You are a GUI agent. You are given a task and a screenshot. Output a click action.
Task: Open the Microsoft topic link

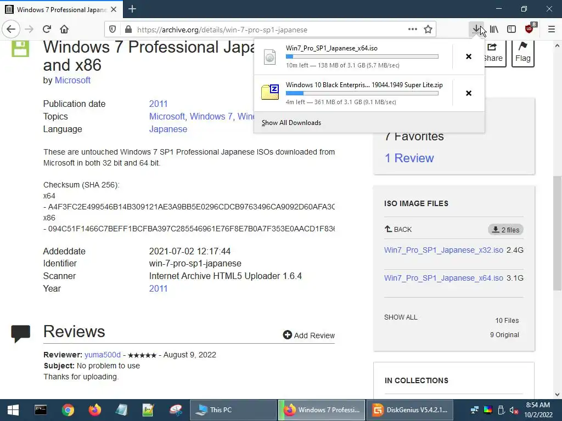(167, 116)
